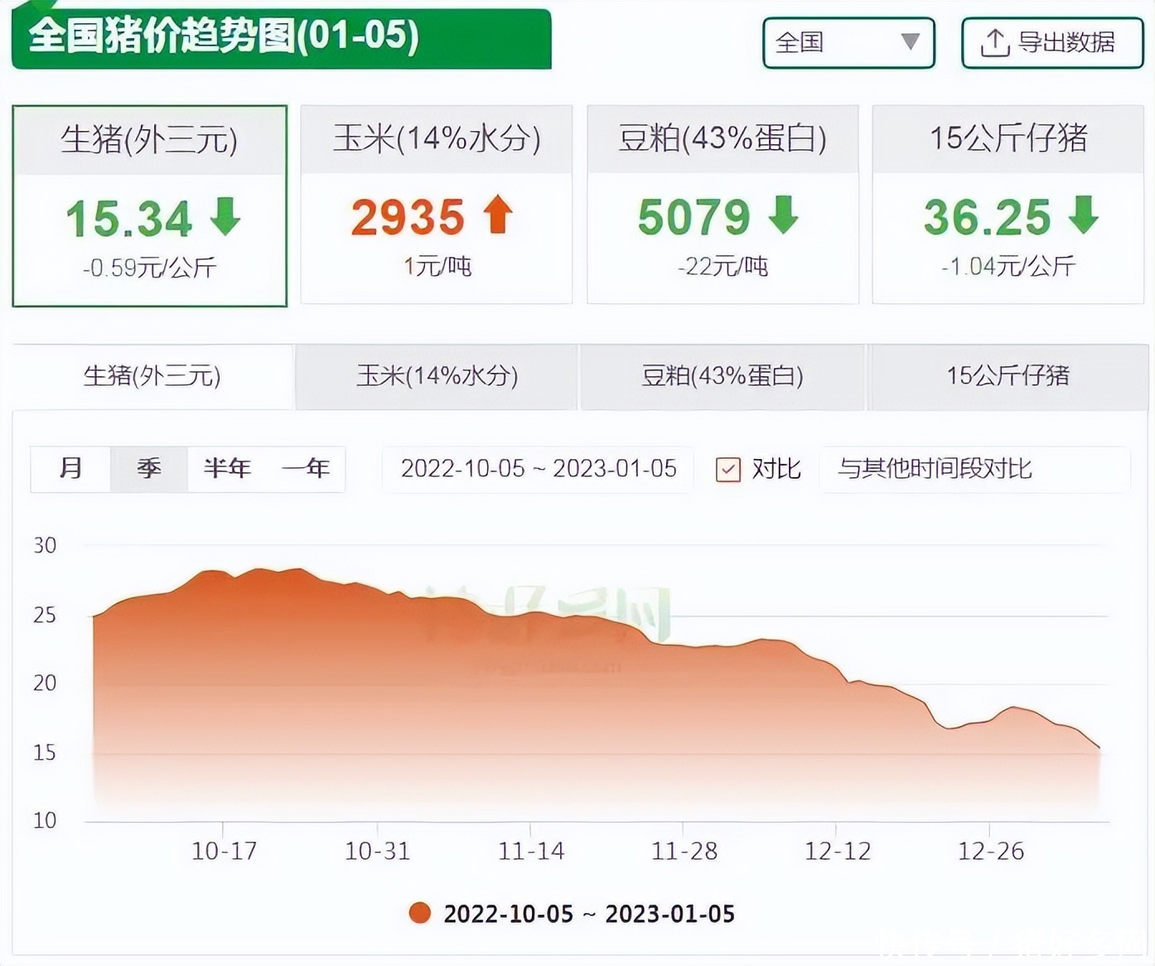Click the 导出数据 export button
The width and height of the screenshot is (1155, 966).
coord(1051,42)
